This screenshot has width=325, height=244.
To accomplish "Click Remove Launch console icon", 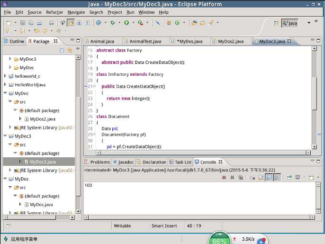I will point(232,178).
